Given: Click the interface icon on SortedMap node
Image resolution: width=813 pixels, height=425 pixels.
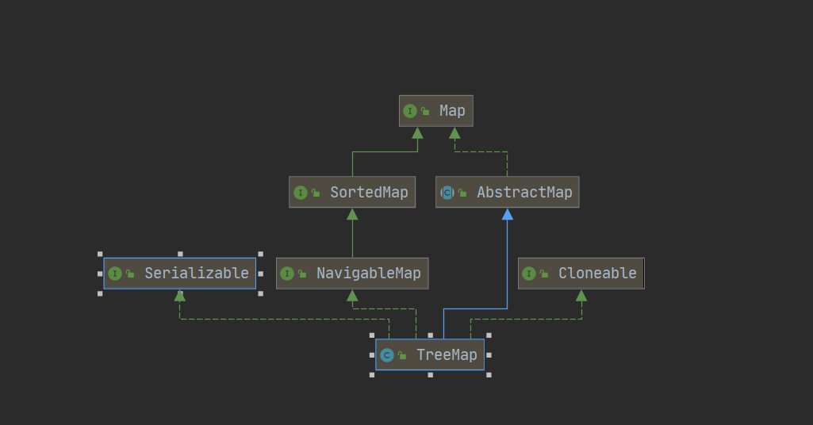Looking at the screenshot, I should tap(301, 193).
